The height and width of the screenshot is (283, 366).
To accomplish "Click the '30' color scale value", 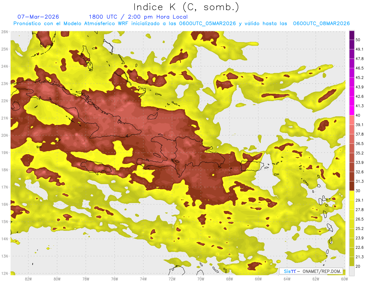I will (x=358, y=191).
